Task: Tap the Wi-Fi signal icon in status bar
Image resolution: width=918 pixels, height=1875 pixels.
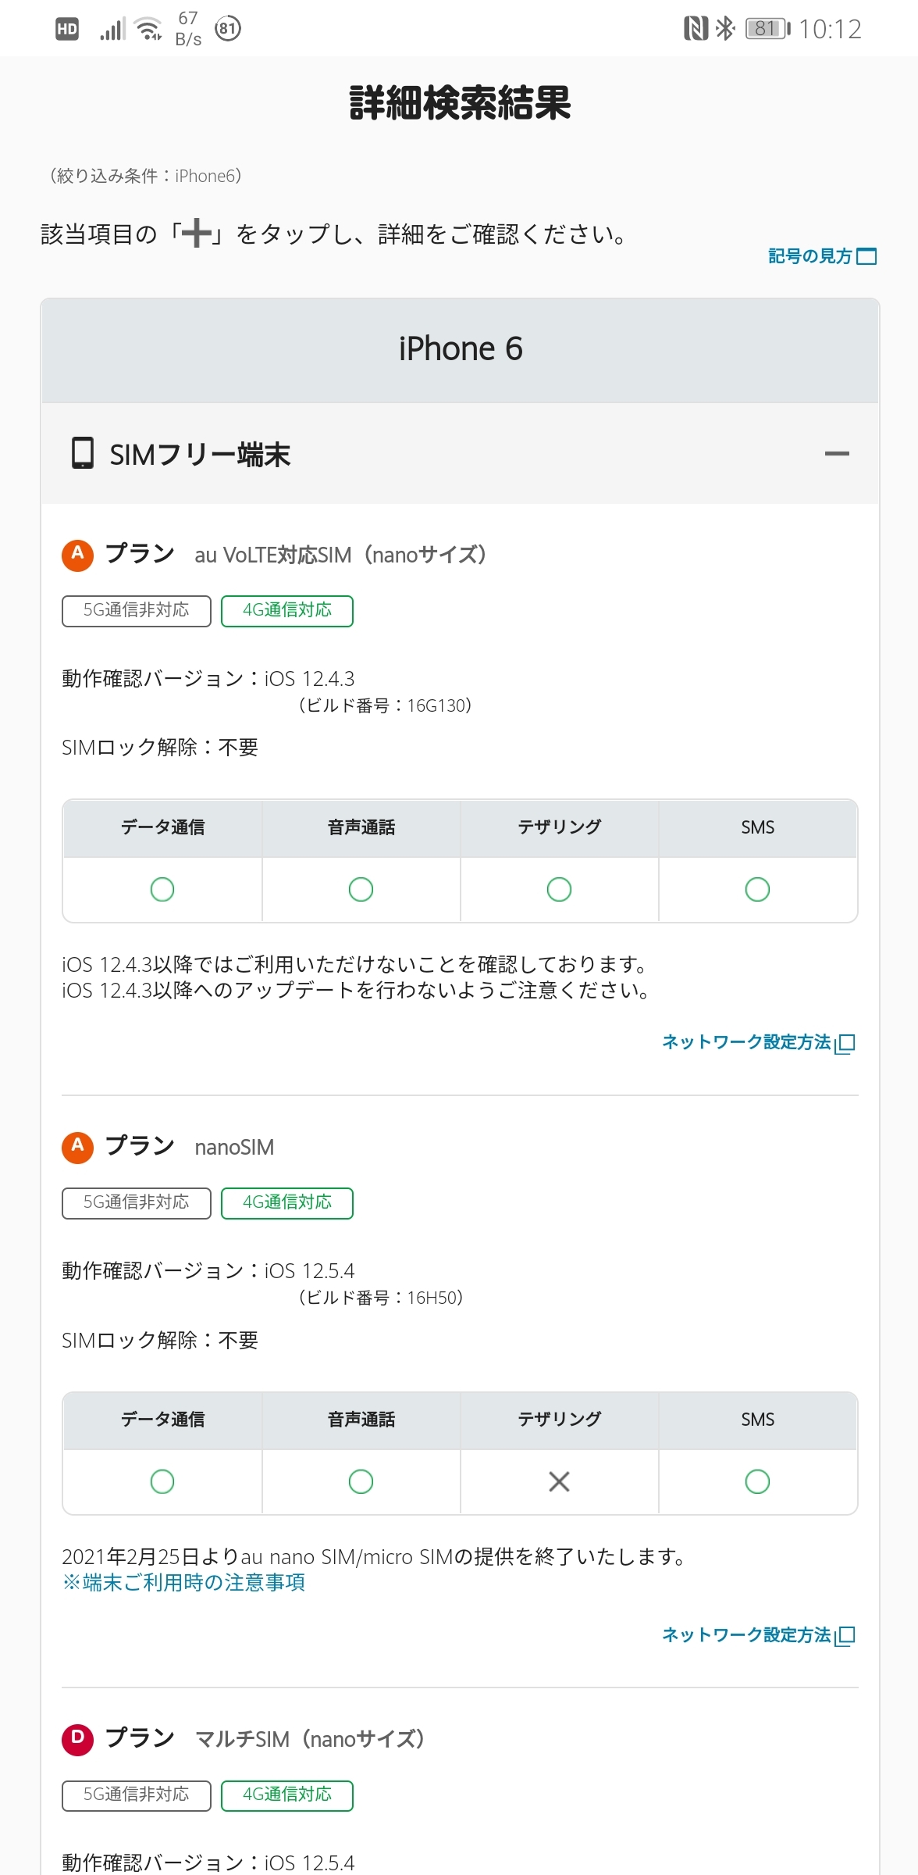Action: coord(148,30)
